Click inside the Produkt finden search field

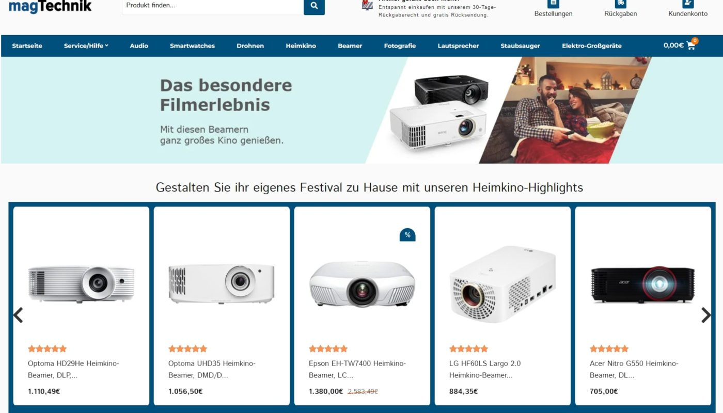[x=213, y=6]
